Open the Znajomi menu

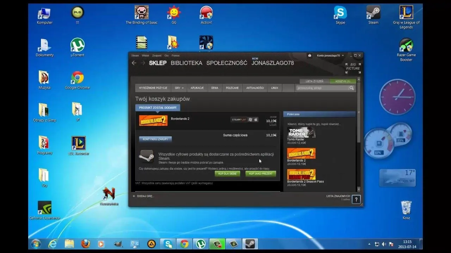coord(157,56)
